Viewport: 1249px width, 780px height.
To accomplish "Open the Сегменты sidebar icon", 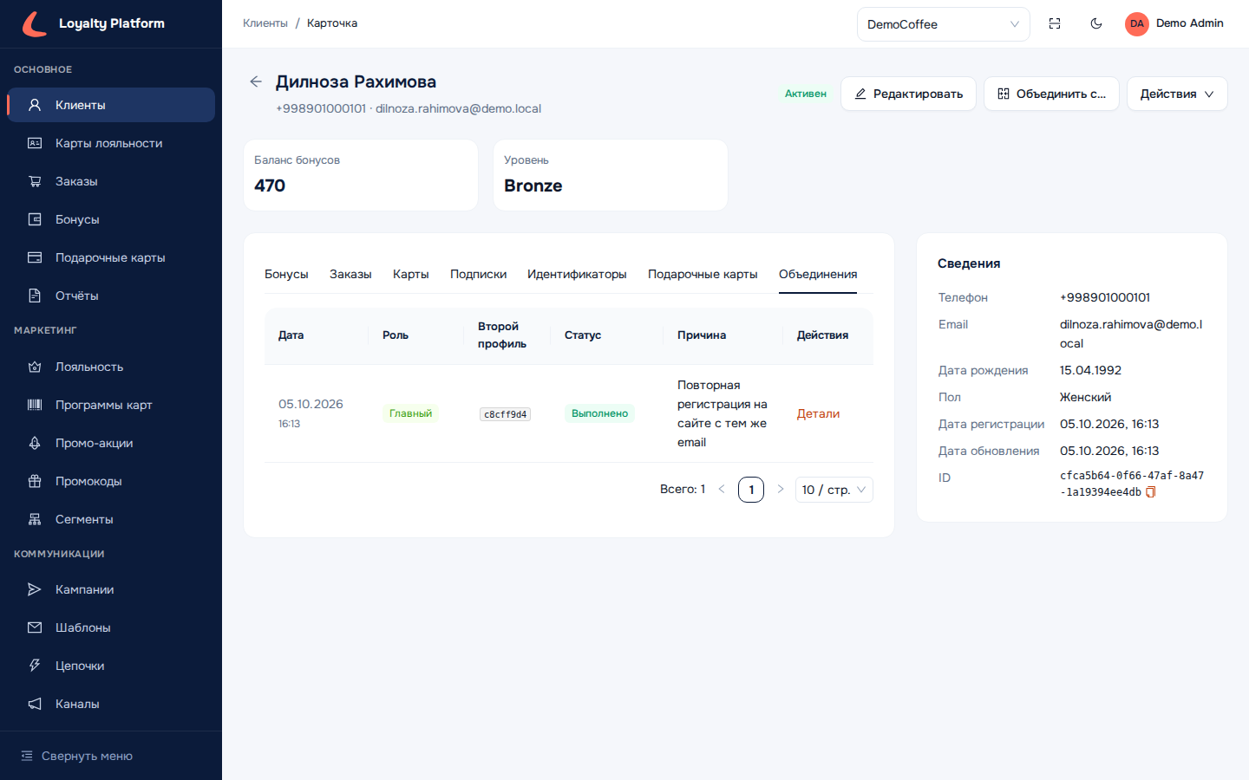I will tap(35, 519).
